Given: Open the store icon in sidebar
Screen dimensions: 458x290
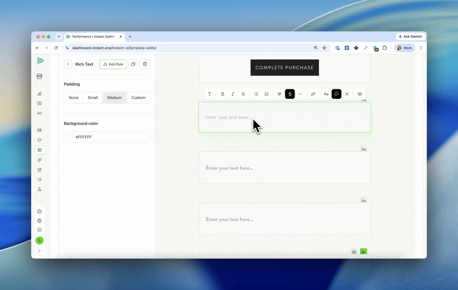Looking at the screenshot, I should coord(40,77).
